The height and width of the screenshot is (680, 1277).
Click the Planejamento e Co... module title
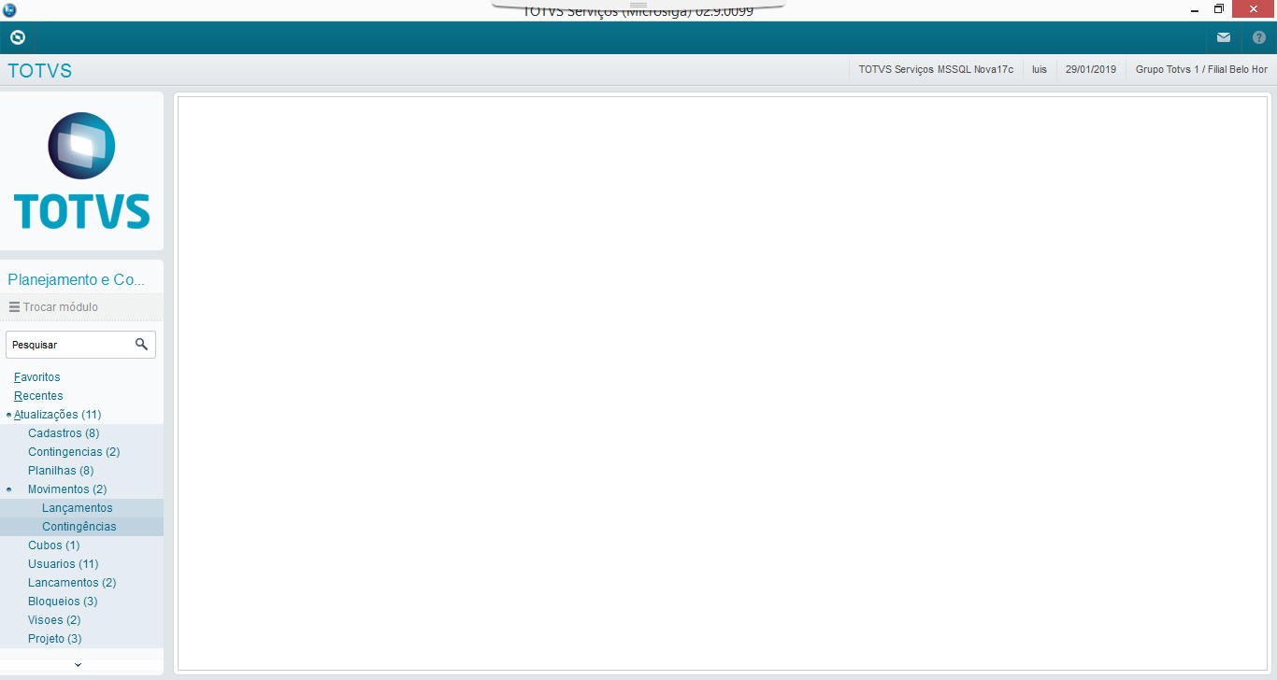click(77, 279)
